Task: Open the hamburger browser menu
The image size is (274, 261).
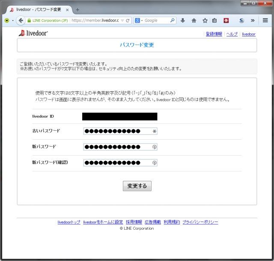Action: (x=265, y=20)
